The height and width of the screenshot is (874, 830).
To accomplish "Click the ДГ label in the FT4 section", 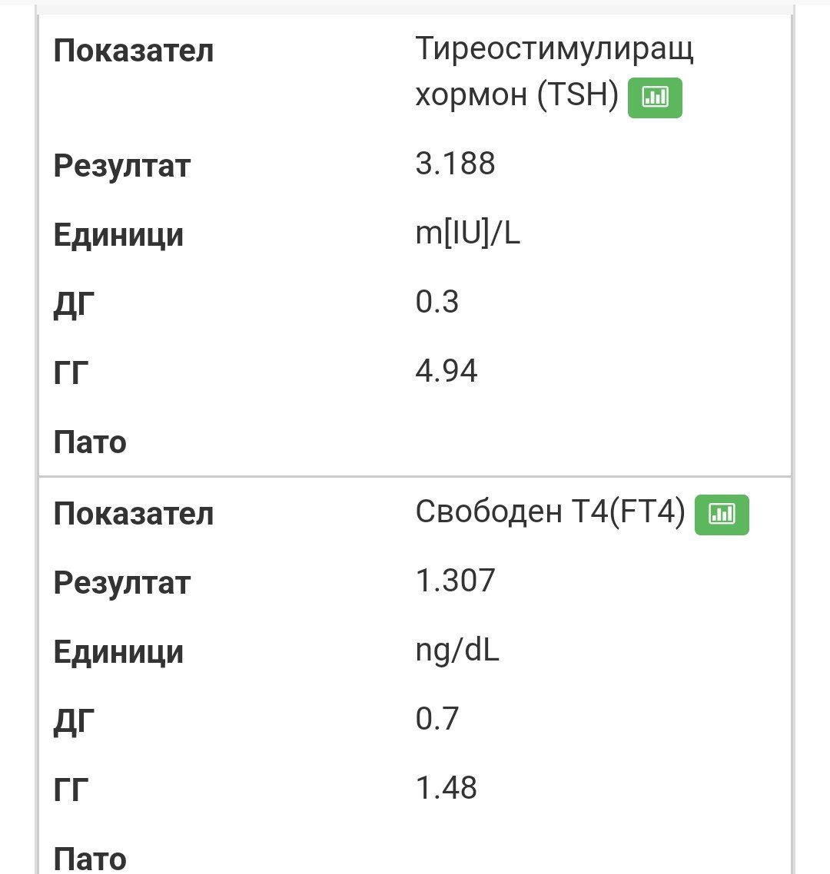I will click(74, 723).
